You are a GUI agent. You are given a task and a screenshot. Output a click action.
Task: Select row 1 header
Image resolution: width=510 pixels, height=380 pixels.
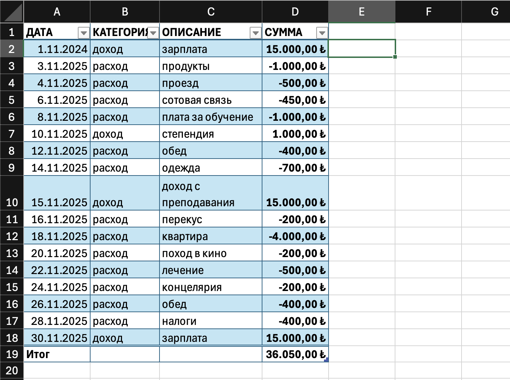(x=12, y=32)
